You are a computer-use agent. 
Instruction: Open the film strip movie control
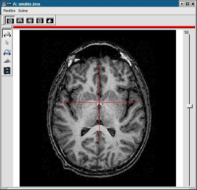point(7,71)
